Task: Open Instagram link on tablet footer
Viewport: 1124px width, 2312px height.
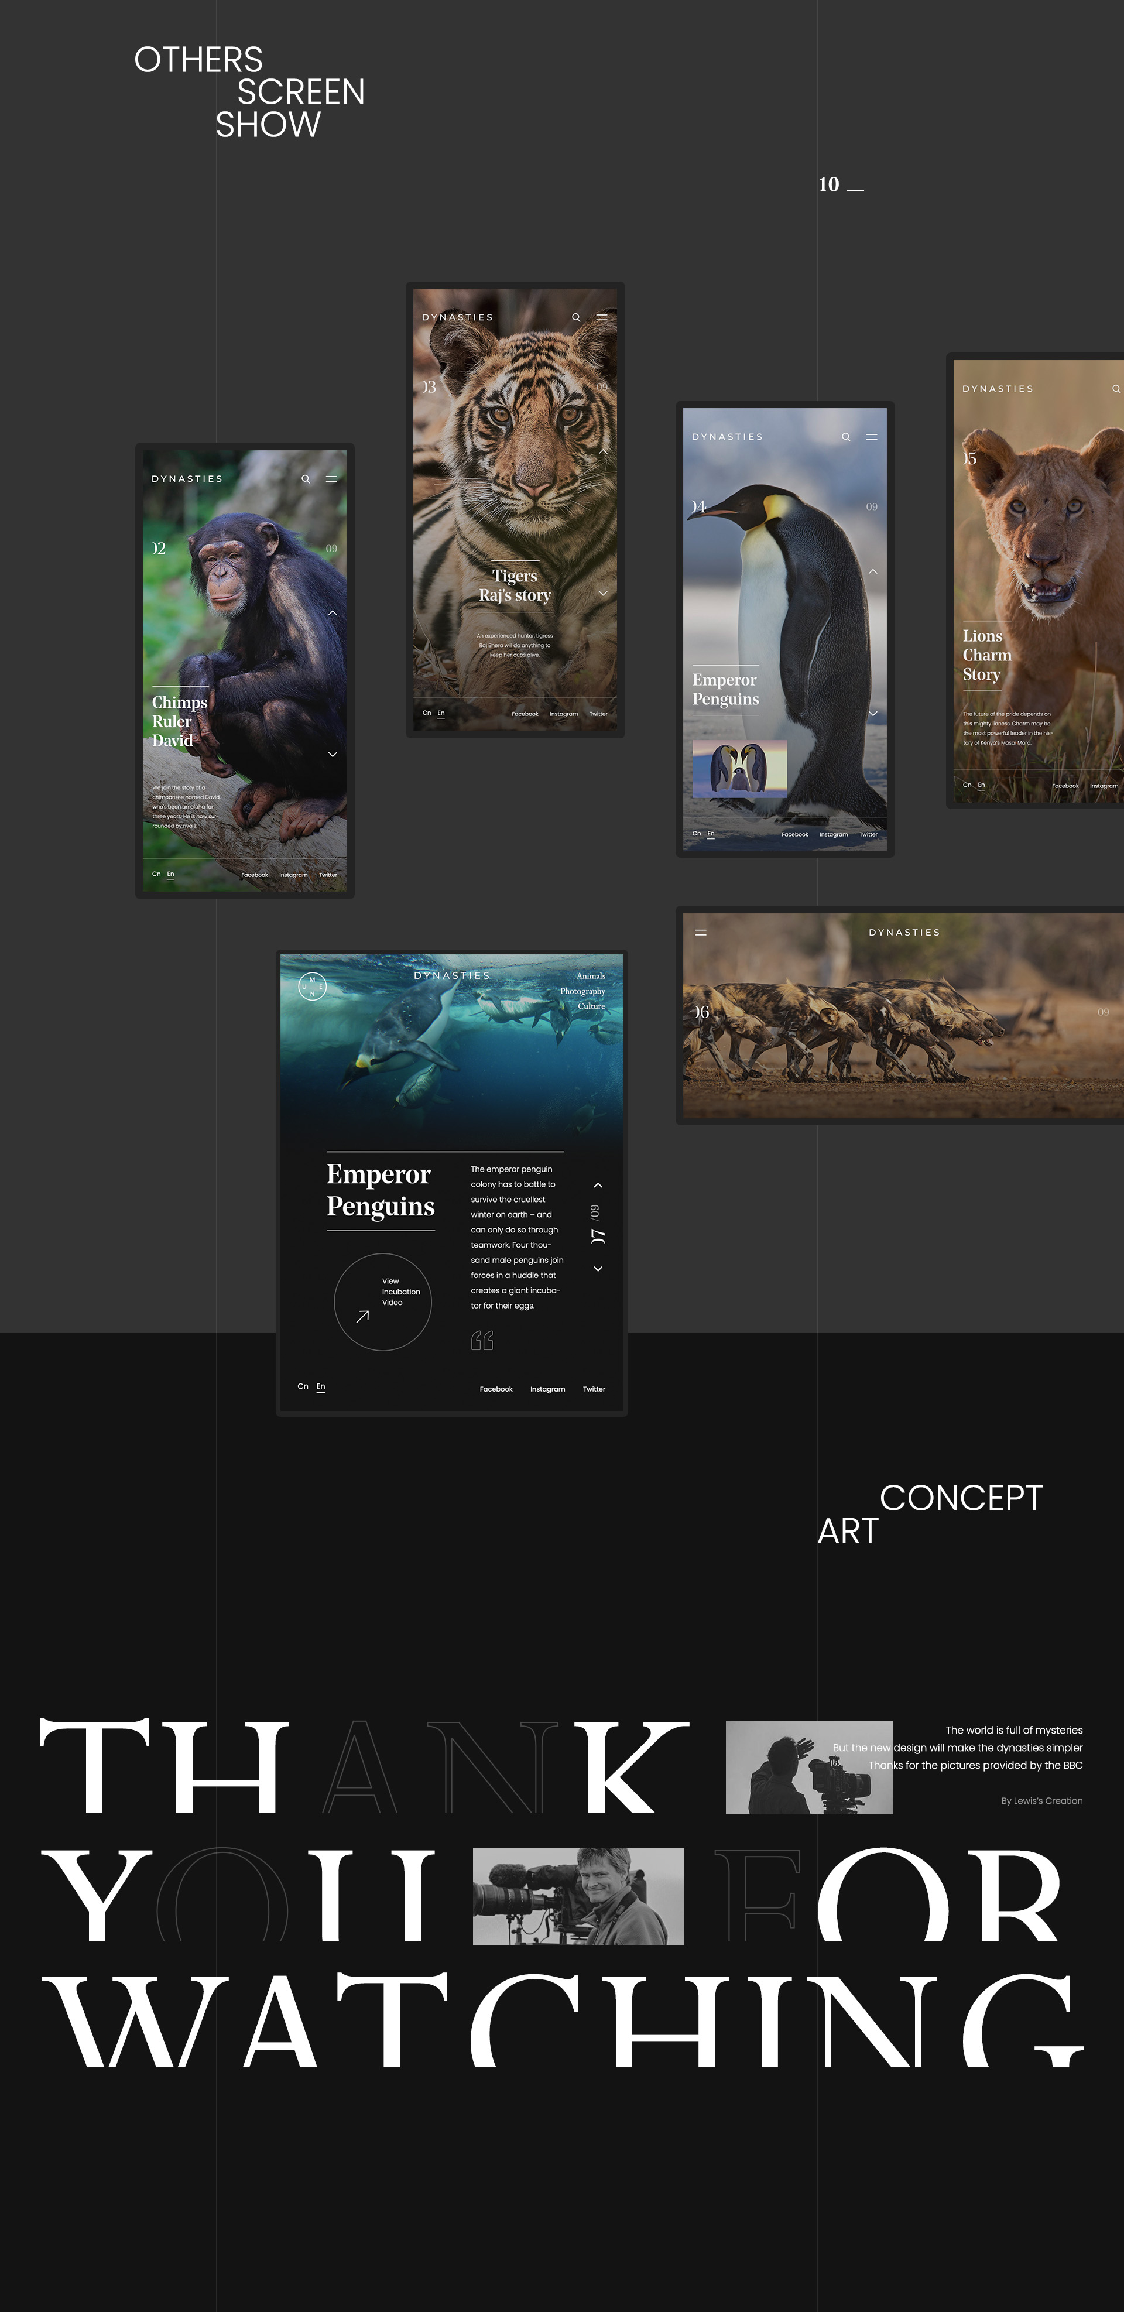Action: (x=547, y=1389)
